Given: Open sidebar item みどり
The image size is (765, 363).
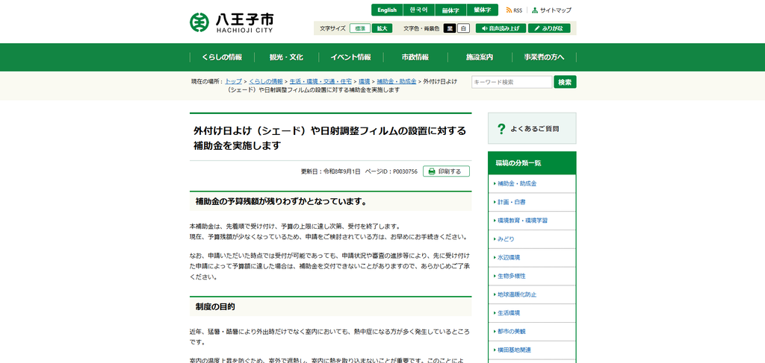Looking at the screenshot, I should (x=532, y=239).
